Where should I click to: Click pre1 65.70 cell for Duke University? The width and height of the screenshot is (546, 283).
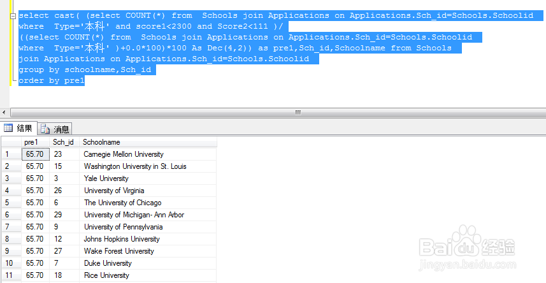pos(36,263)
